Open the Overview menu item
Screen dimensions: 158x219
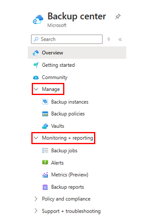pyautogui.click(x=77, y=53)
